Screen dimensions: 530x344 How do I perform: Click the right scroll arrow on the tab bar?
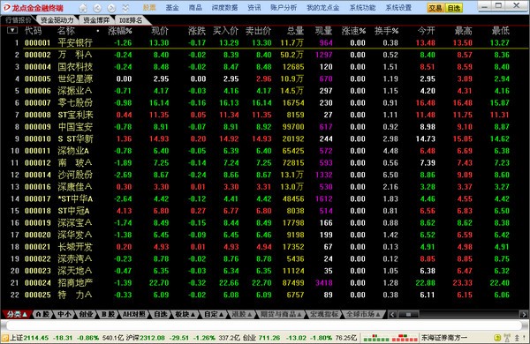[524, 315]
